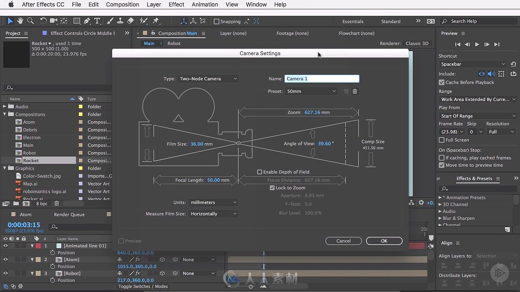Create new folder in Project panel
Image resolution: width=520 pixels, height=292 pixels.
(16, 204)
